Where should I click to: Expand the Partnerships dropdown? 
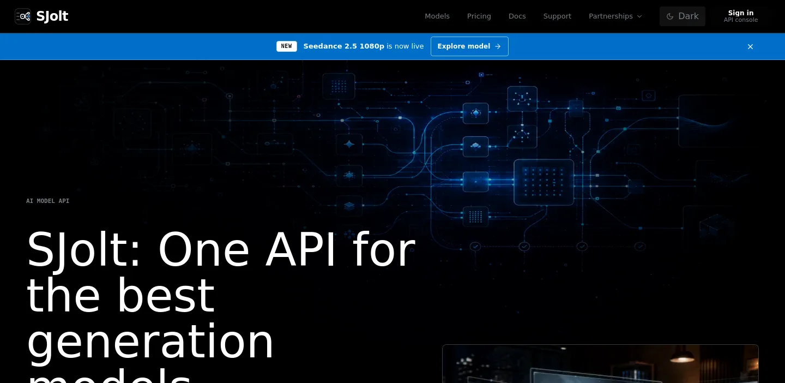(615, 16)
